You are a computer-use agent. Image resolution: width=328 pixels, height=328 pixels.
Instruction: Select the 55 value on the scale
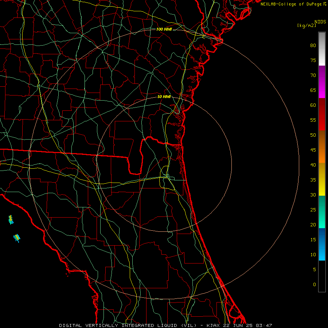click(x=313, y=120)
